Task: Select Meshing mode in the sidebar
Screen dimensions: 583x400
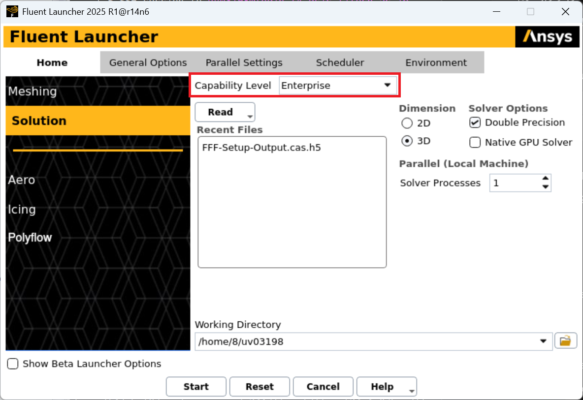Action: [x=32, y=92]
